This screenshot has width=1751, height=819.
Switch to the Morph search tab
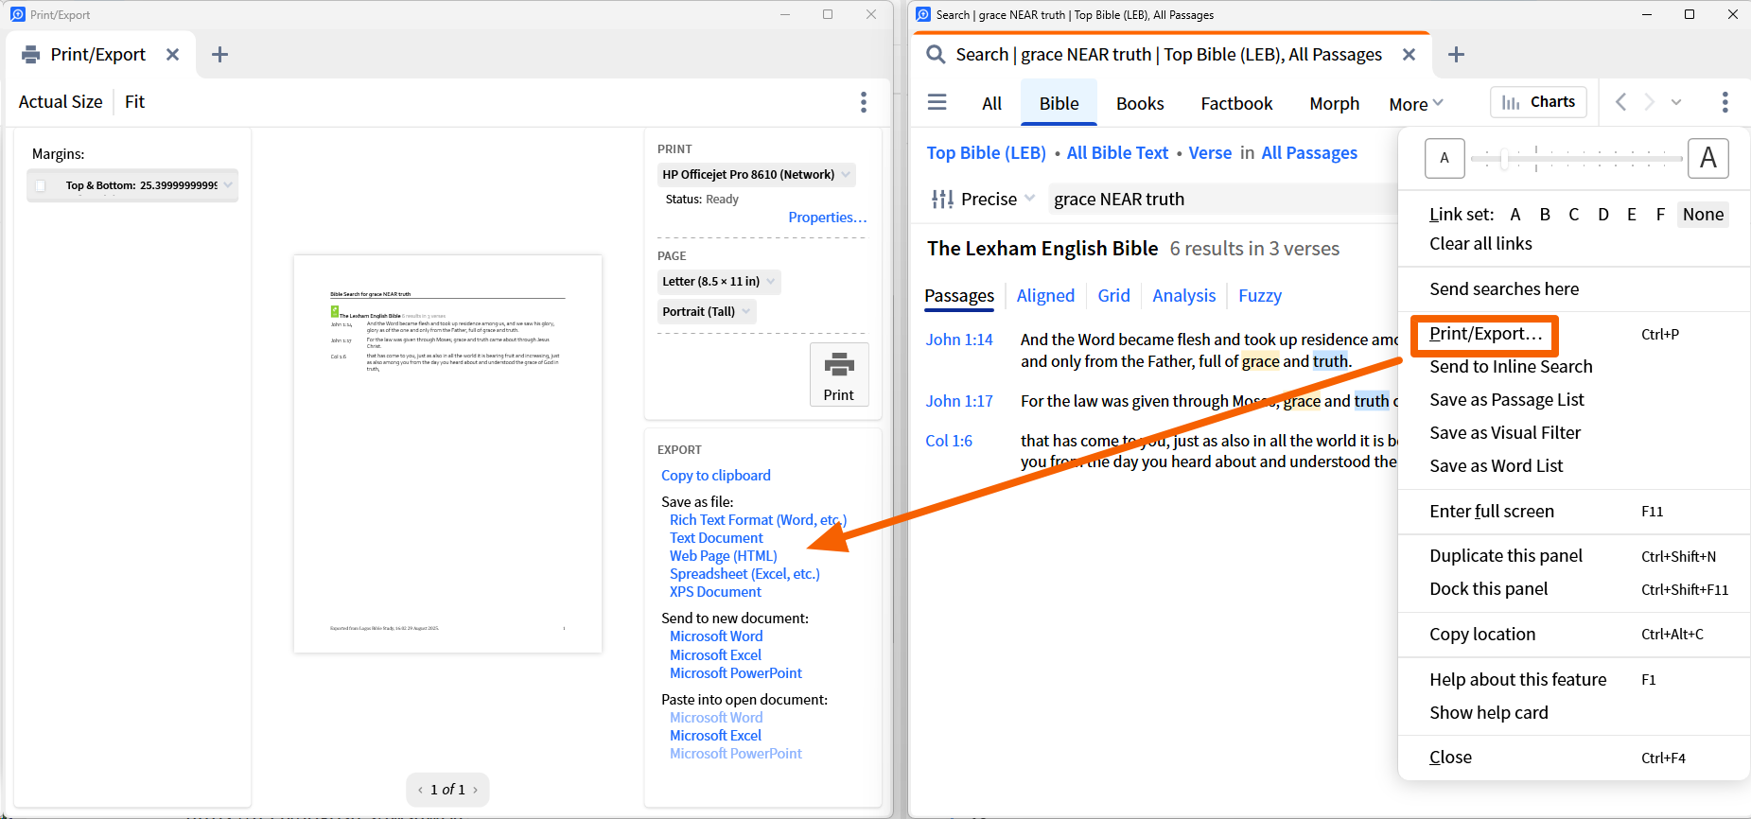pos(1334,104)
